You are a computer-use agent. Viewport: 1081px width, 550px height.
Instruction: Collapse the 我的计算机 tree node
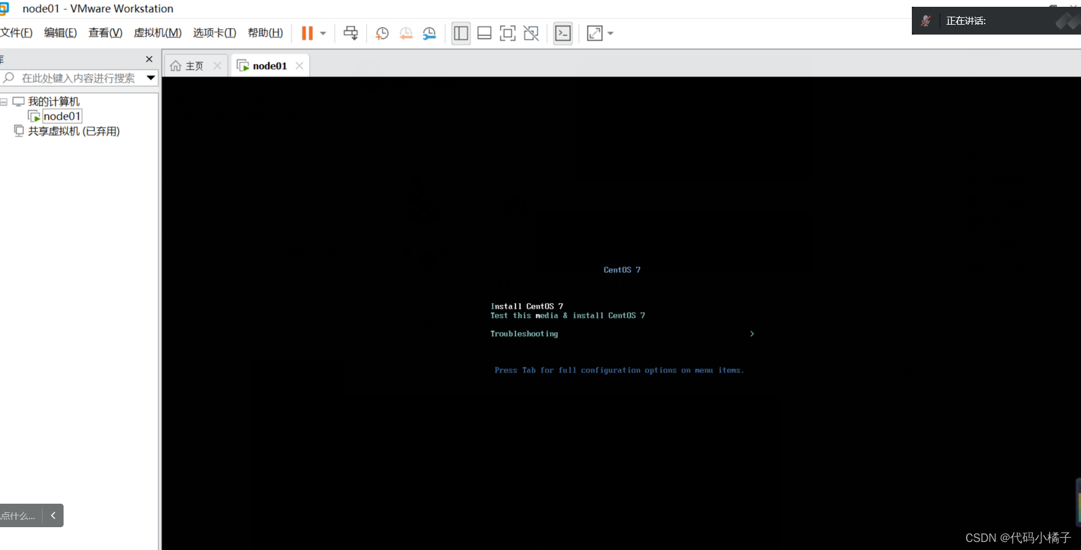[4, 101]
